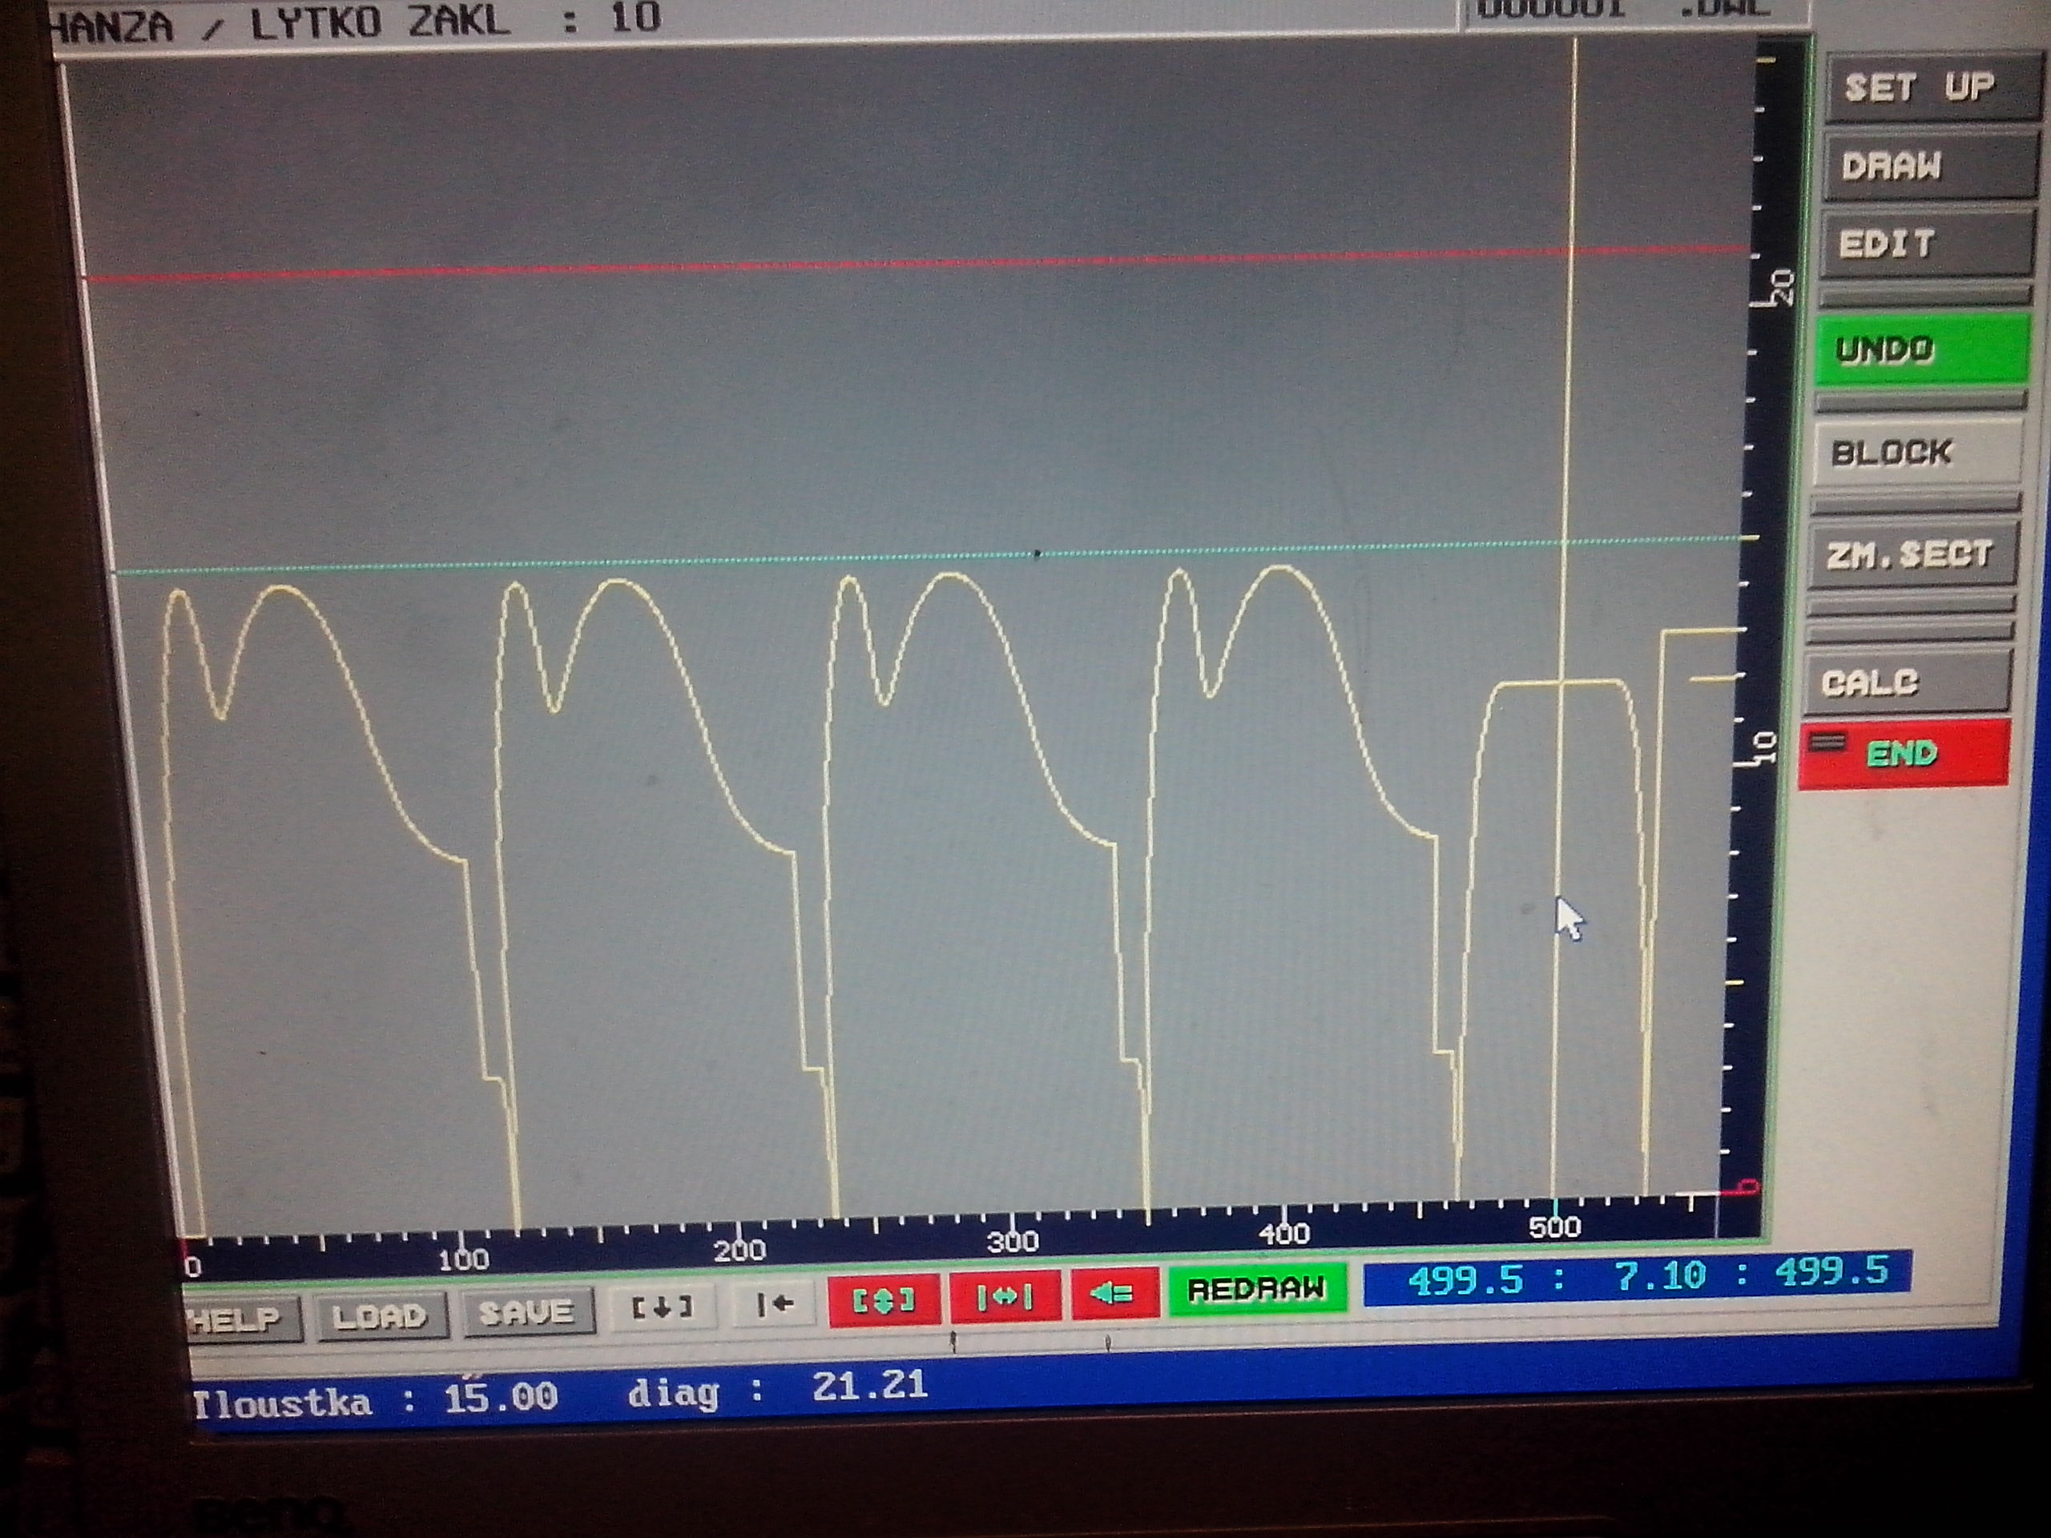Viewport: 2051px width, 1538px height.
Task: Click the 500 mark on horizontal ruler
Action: (x=1554, y=1227)
